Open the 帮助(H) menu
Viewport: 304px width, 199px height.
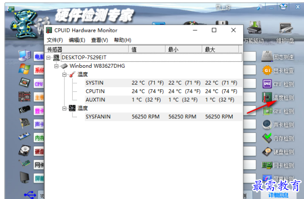(123, 40)
